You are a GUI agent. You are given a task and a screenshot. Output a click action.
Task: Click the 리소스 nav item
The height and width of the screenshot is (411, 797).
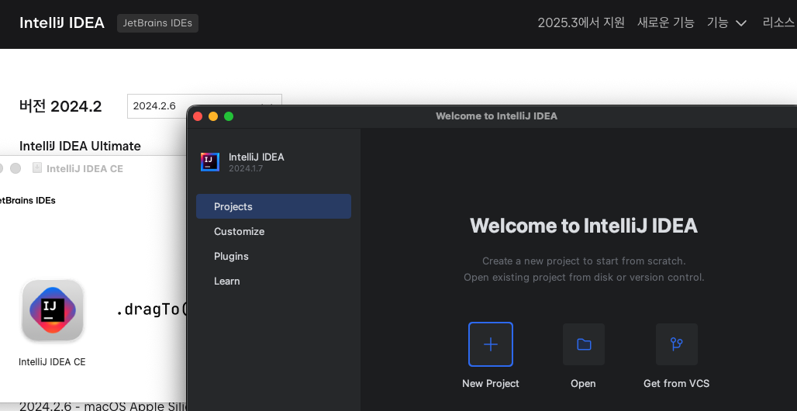tap(778, 23)
